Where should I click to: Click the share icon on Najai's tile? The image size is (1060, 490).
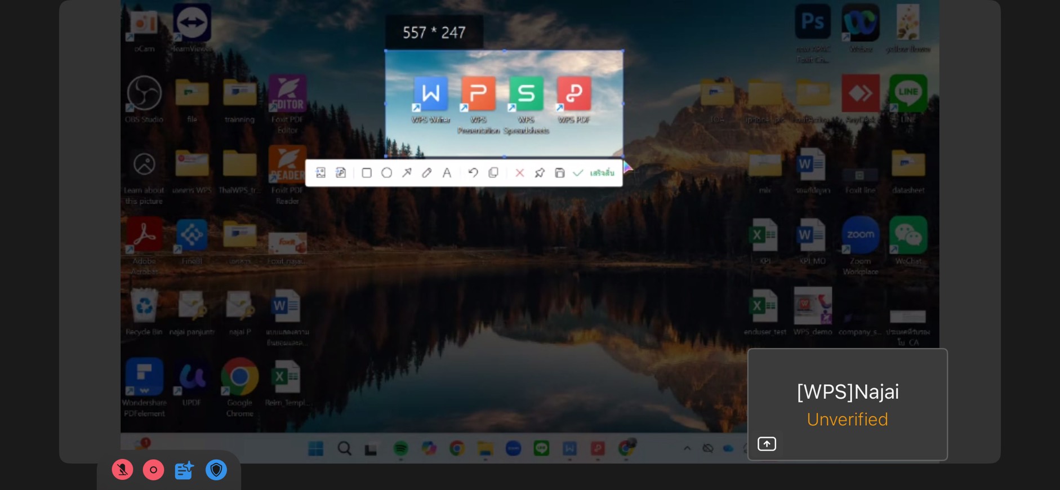click(x=767, y=444)
